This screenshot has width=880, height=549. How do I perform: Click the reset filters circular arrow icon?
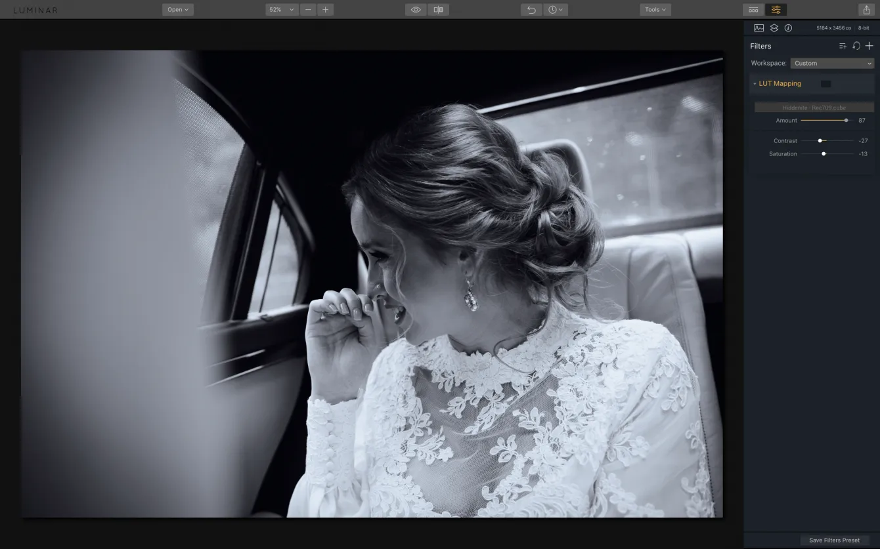(x=856, y=46)
